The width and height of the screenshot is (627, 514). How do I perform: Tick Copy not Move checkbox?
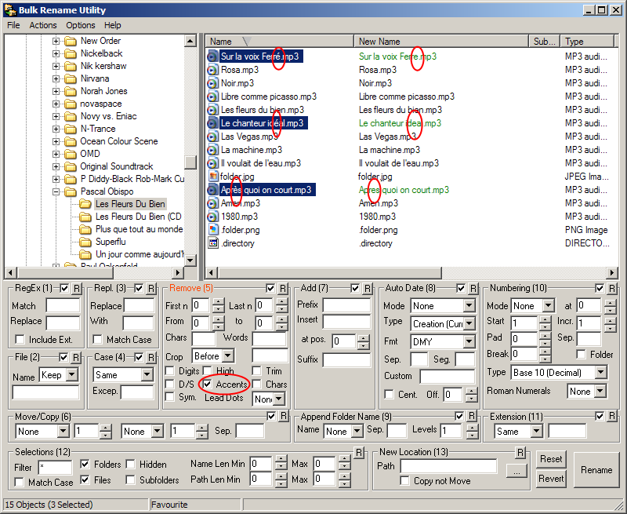[404, 481]
